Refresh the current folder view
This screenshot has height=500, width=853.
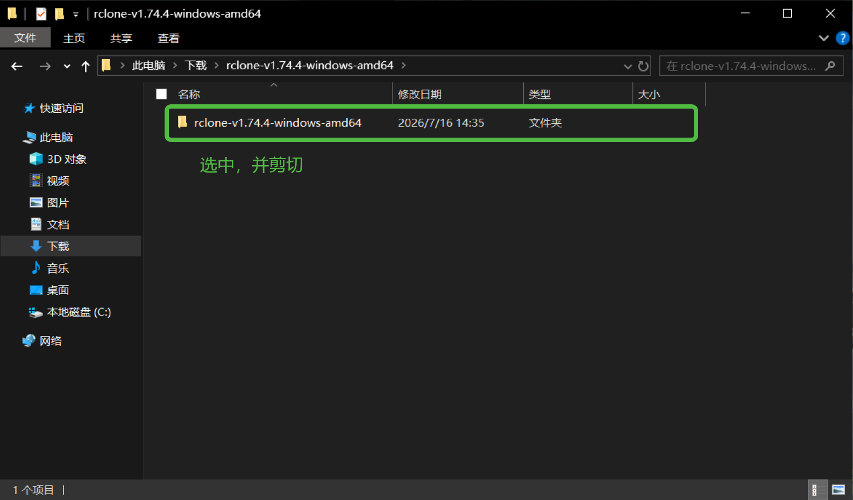tap(643, 66)
